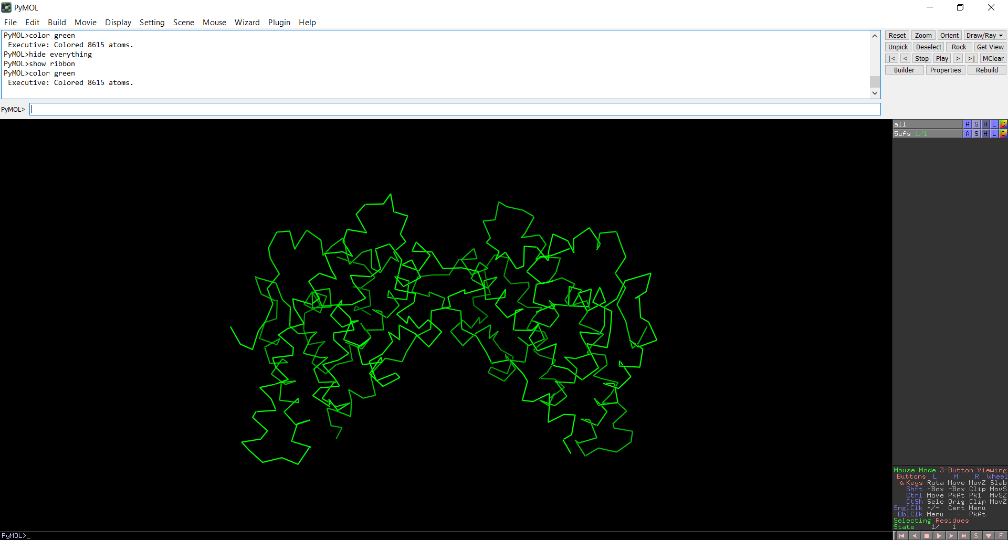The height and width of the screenshot is (540, 1008).
Task: Open Hide menu for 'all' object
Action: 985,124
